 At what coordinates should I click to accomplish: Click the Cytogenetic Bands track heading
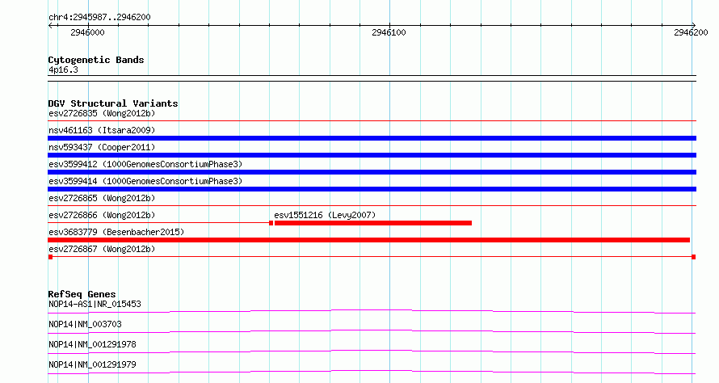pyautogui.click(x=96, y=60)
